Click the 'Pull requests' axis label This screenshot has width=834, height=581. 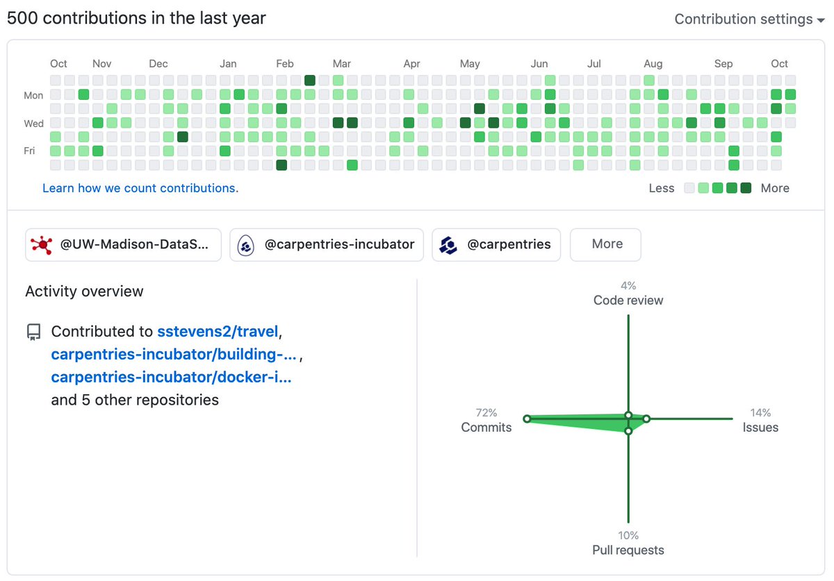click(x=628, y=550)
